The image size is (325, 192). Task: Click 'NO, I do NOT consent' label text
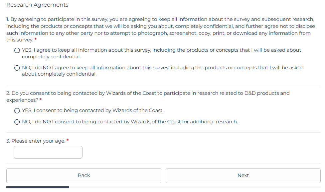[x=130, y=122]
